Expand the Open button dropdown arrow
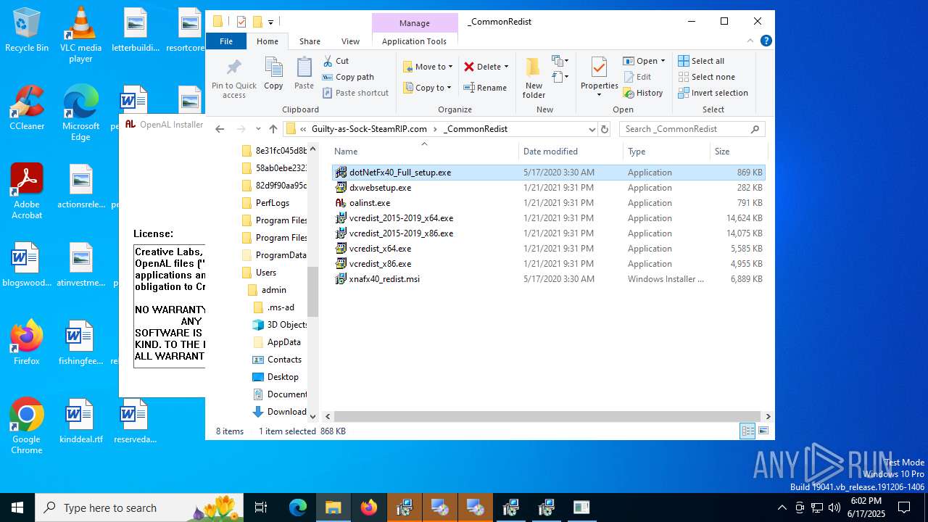The image size is (928, 522). tap(663, 61)
